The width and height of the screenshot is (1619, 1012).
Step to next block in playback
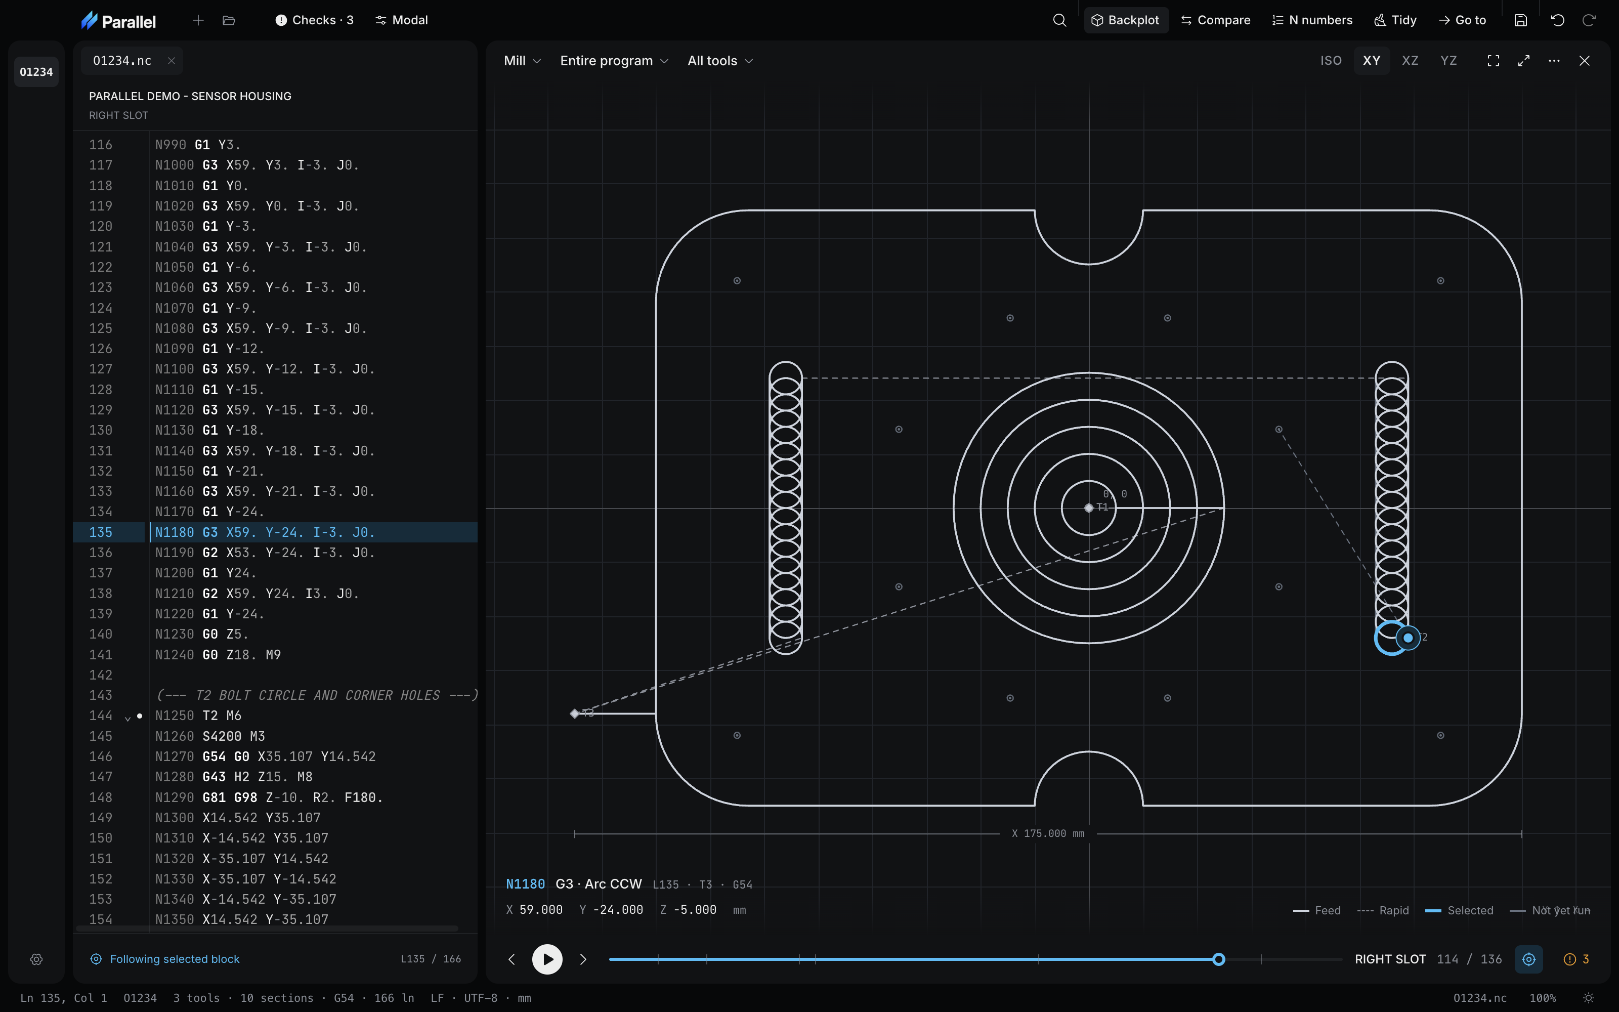click(583, 959)
